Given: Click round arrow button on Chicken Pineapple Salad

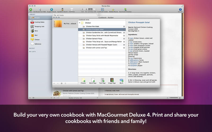Looking at the screenshot, I should point(124,30).
